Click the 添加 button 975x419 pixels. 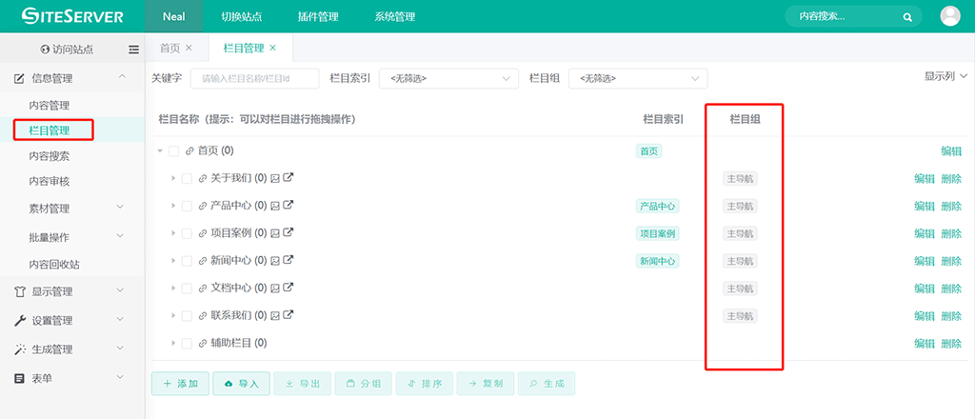point(181,383)
